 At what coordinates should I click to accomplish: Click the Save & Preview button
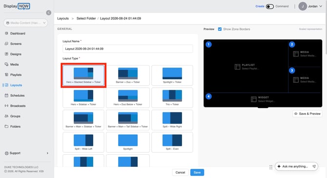[307, 114]
